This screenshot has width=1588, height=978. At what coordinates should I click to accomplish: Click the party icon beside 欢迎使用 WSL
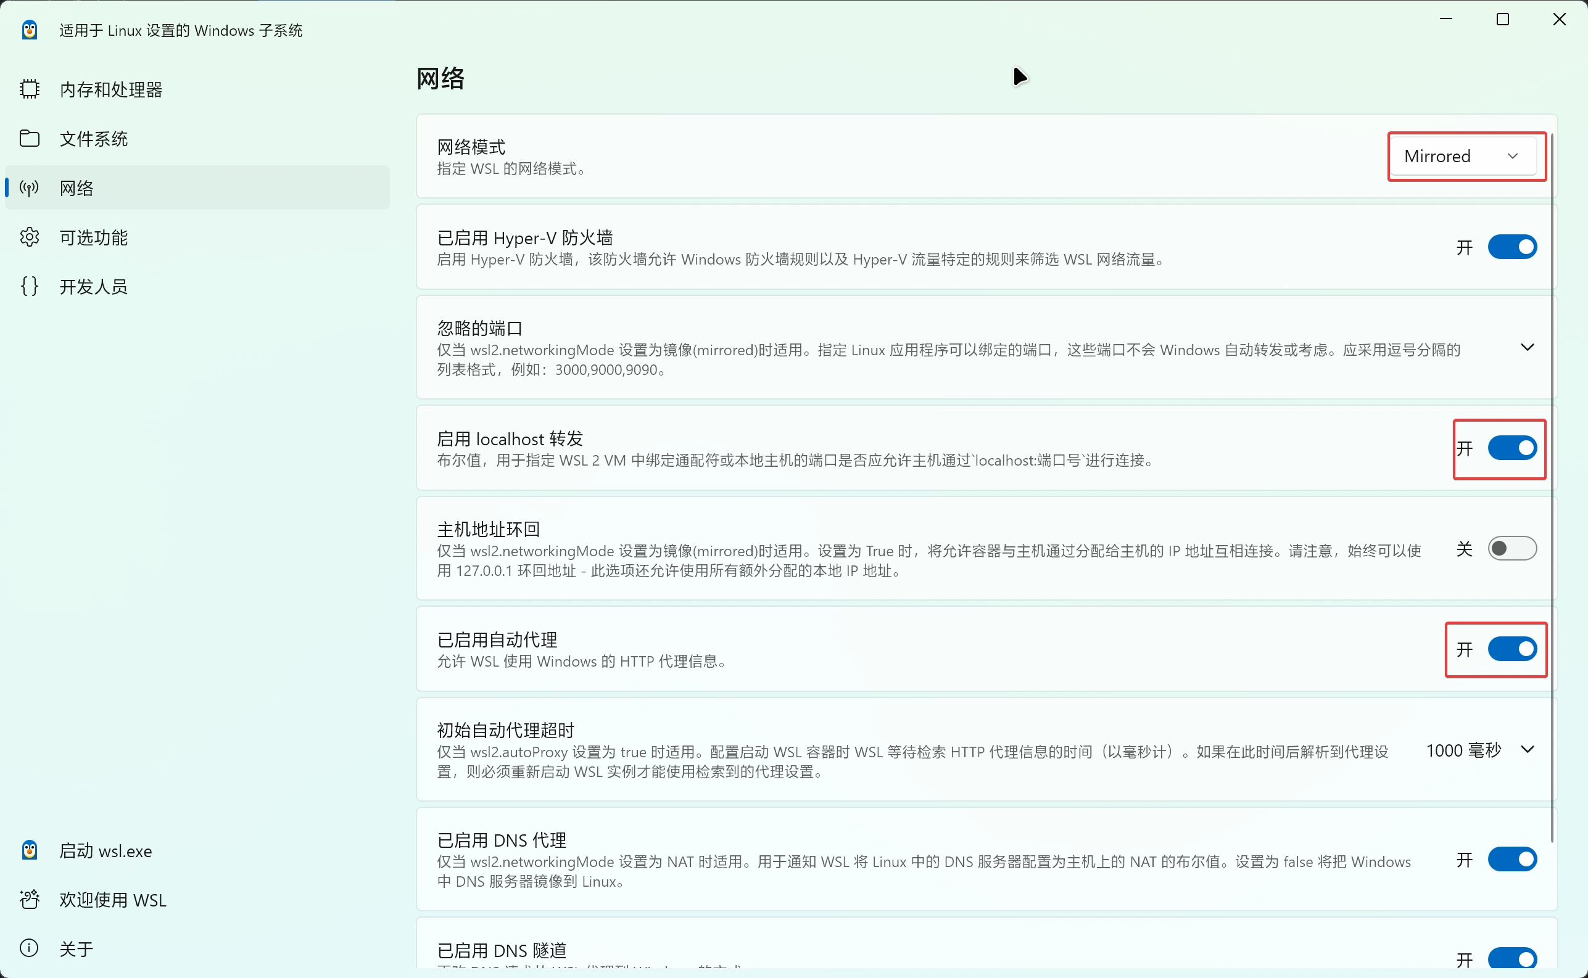coord(30,900)
